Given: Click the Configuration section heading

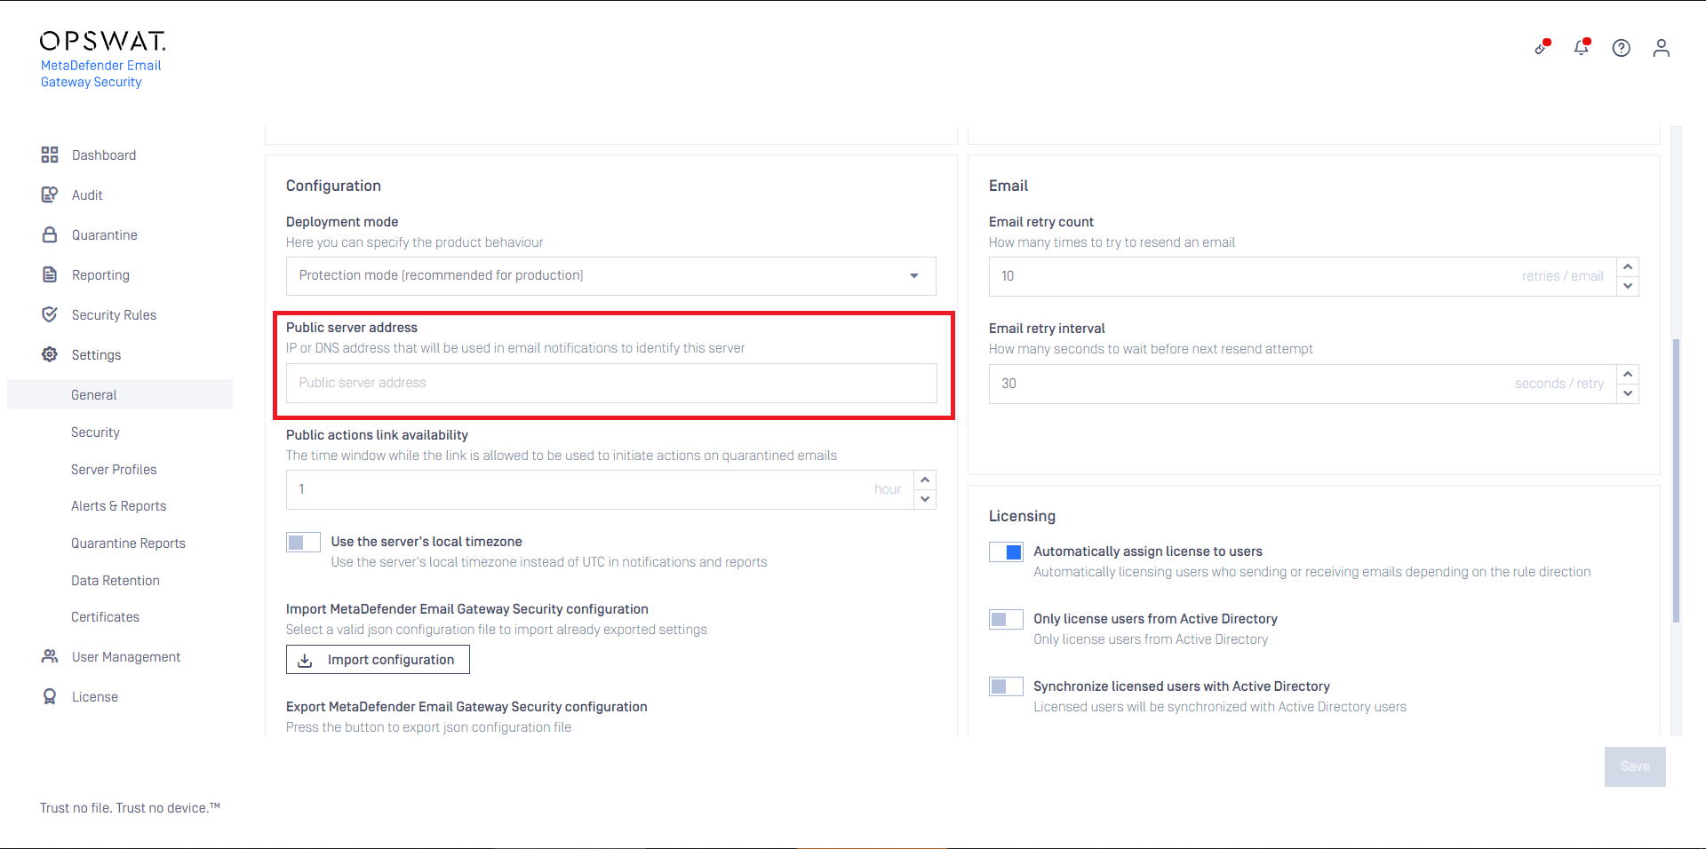Looking at the screenshot, I should tap(333, 186).
